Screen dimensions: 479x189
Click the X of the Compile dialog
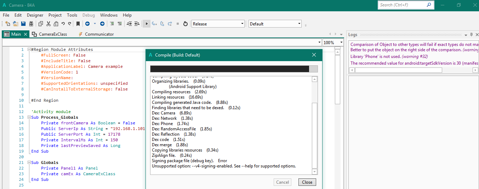[314, 55]
